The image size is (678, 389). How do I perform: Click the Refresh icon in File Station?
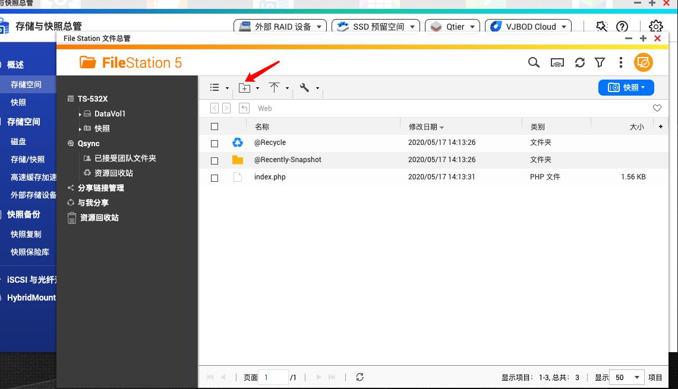click(x=579, y=62)
